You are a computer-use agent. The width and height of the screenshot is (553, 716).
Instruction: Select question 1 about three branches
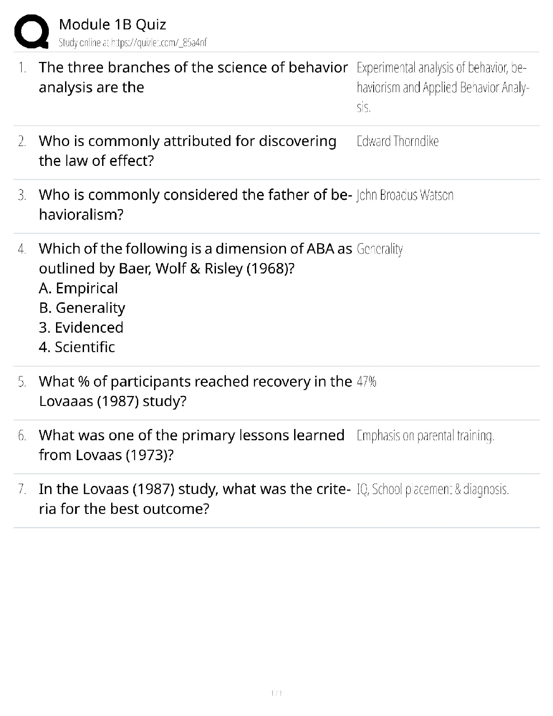point(193,77)
